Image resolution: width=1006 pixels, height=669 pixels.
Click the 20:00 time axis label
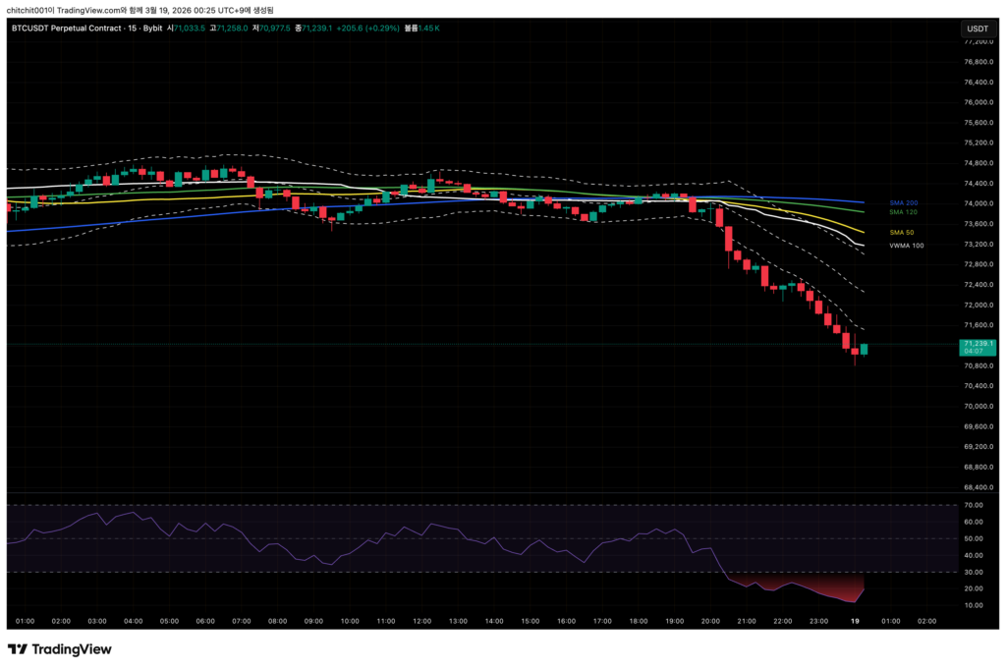(710, 621)
